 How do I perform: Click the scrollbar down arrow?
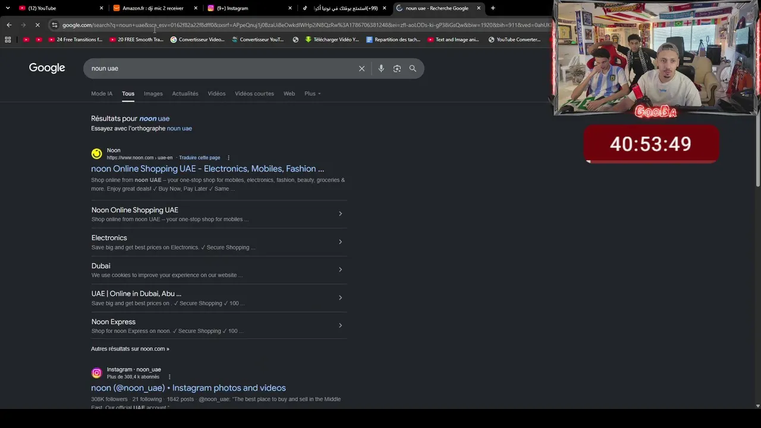pos(757,406)
